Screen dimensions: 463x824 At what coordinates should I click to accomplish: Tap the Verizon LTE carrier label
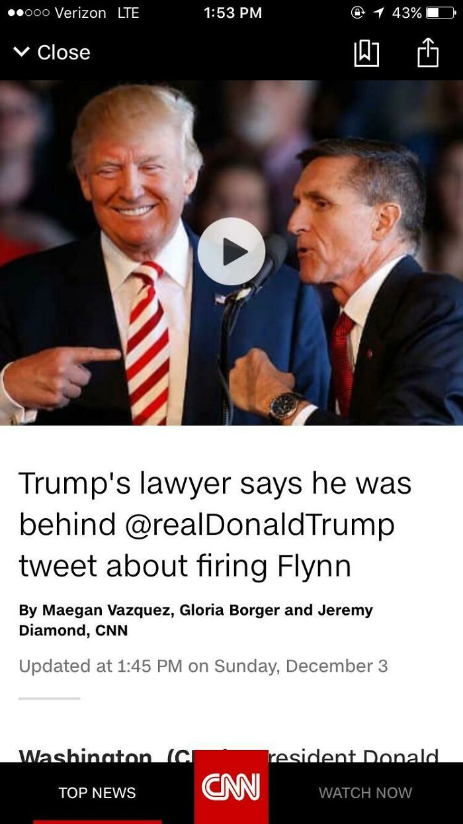[97, 13]
